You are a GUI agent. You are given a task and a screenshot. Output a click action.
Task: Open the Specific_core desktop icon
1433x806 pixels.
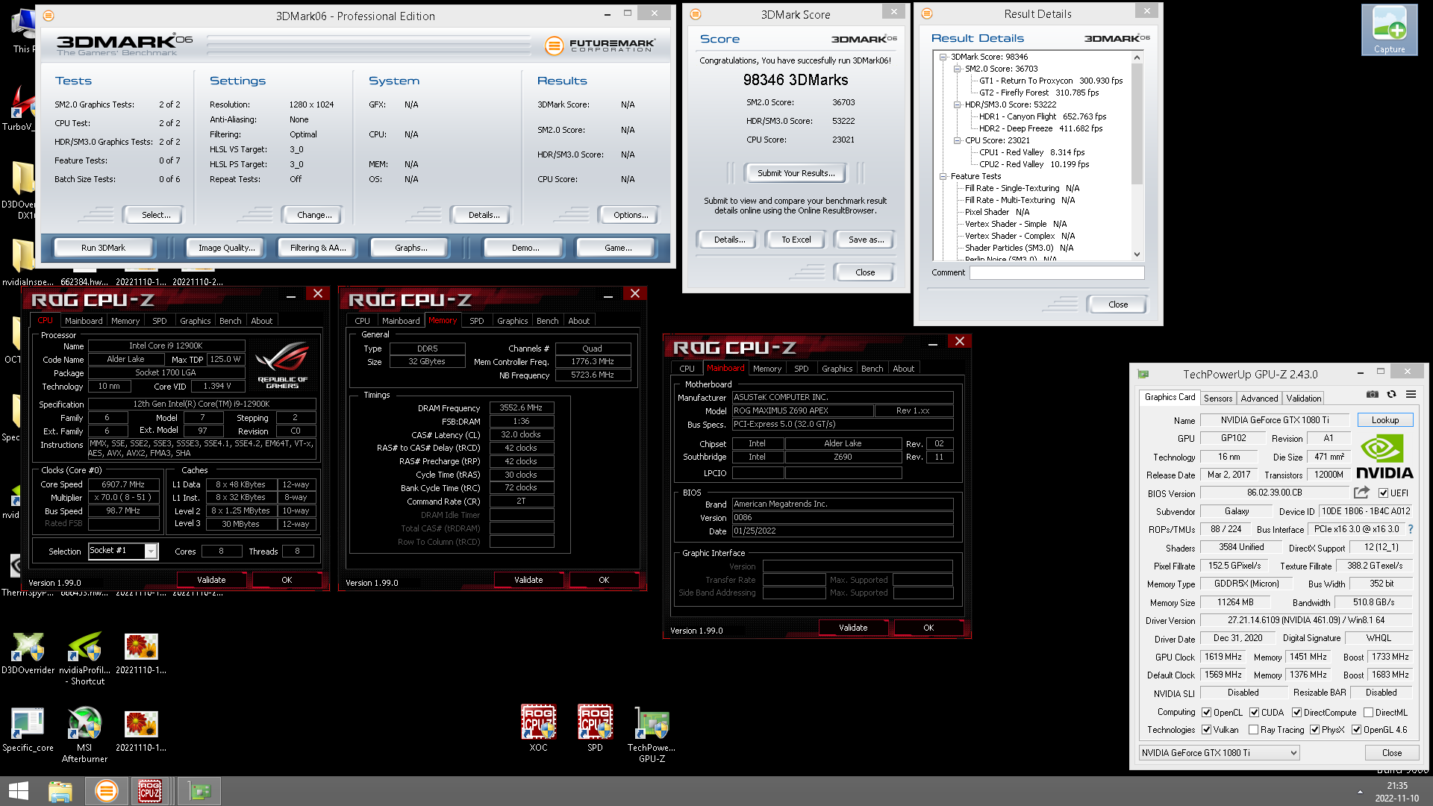pyautogui.click(x=28, y=731)
